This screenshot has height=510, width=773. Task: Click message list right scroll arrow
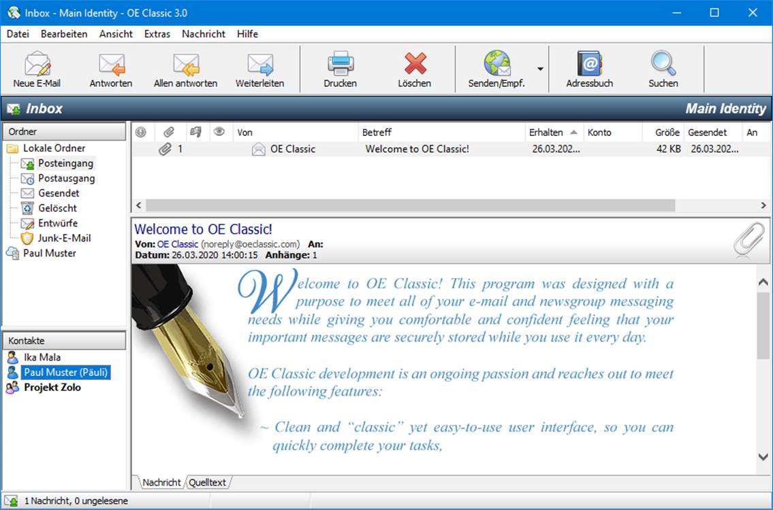[763, 205]
